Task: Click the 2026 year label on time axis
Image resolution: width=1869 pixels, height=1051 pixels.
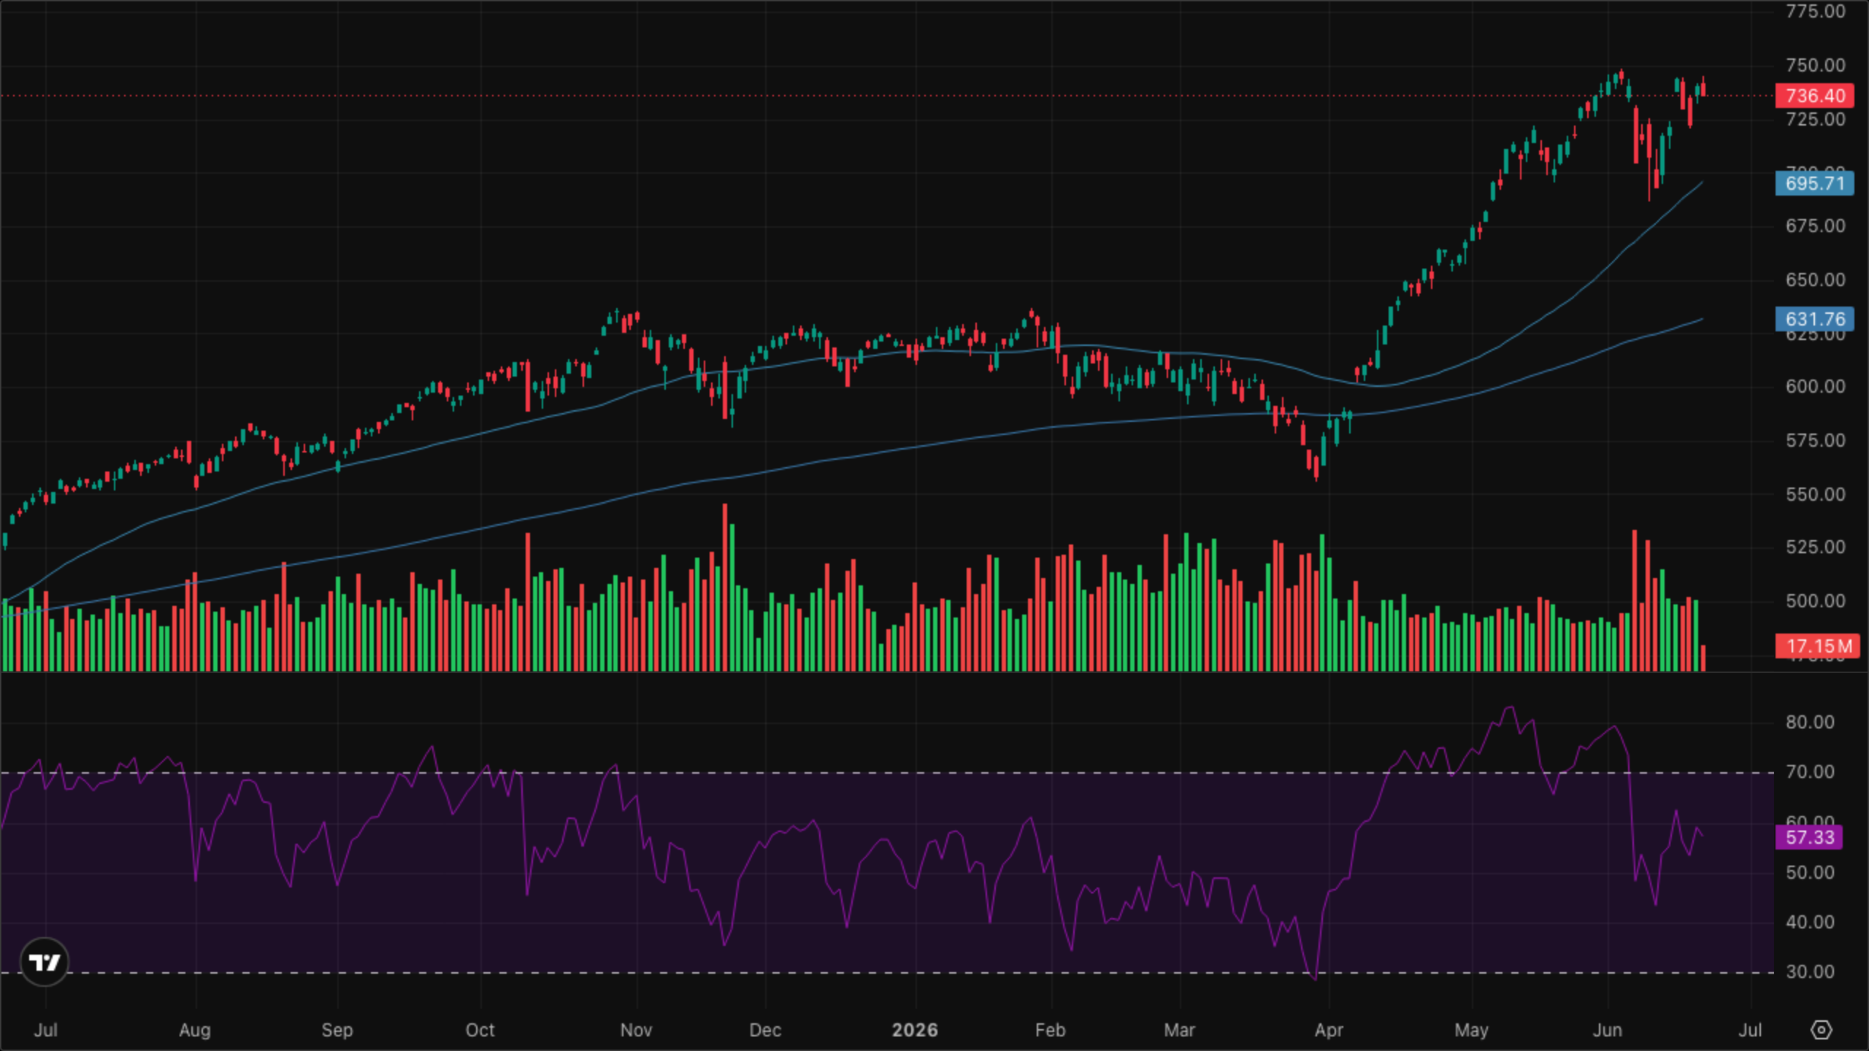Action: point(915,1030)
